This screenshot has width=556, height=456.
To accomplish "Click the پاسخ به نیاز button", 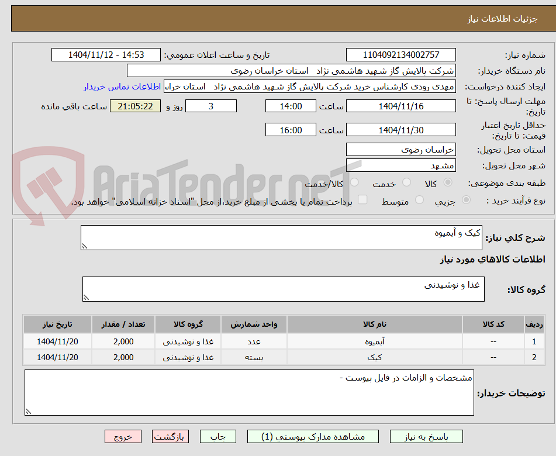I will (x=426, y=437).
